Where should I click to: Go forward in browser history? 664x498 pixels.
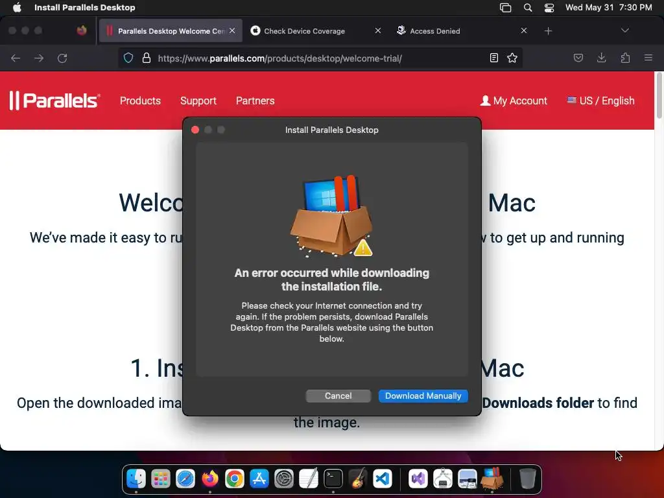click(39, 58)
